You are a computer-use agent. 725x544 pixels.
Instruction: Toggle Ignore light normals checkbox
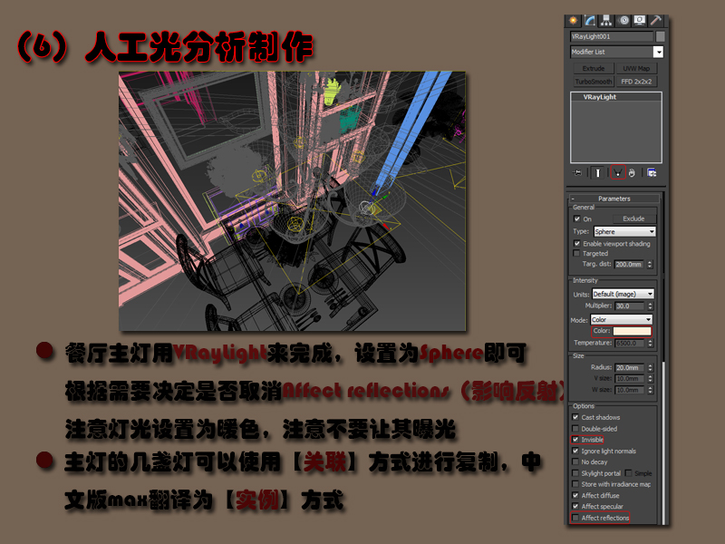click(x=575, y=451)
